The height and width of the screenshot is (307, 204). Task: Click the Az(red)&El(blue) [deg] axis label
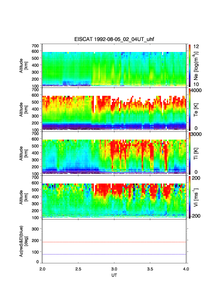point(23,241)
